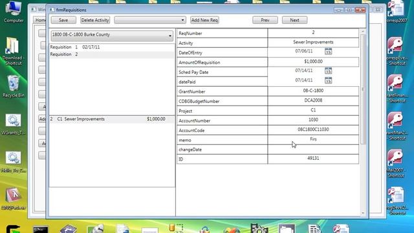Open the empty toolbar combo box
Screen dimensions: 414x233
click(150, 20)
